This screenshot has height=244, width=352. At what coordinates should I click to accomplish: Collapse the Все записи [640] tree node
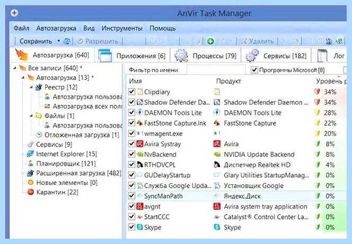15,68
